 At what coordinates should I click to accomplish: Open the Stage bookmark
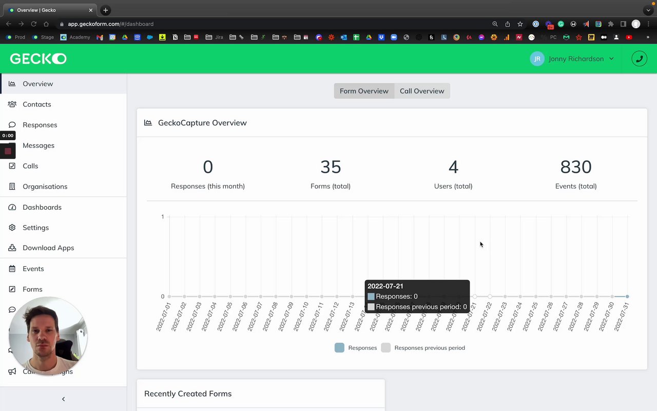coord(43,38)
